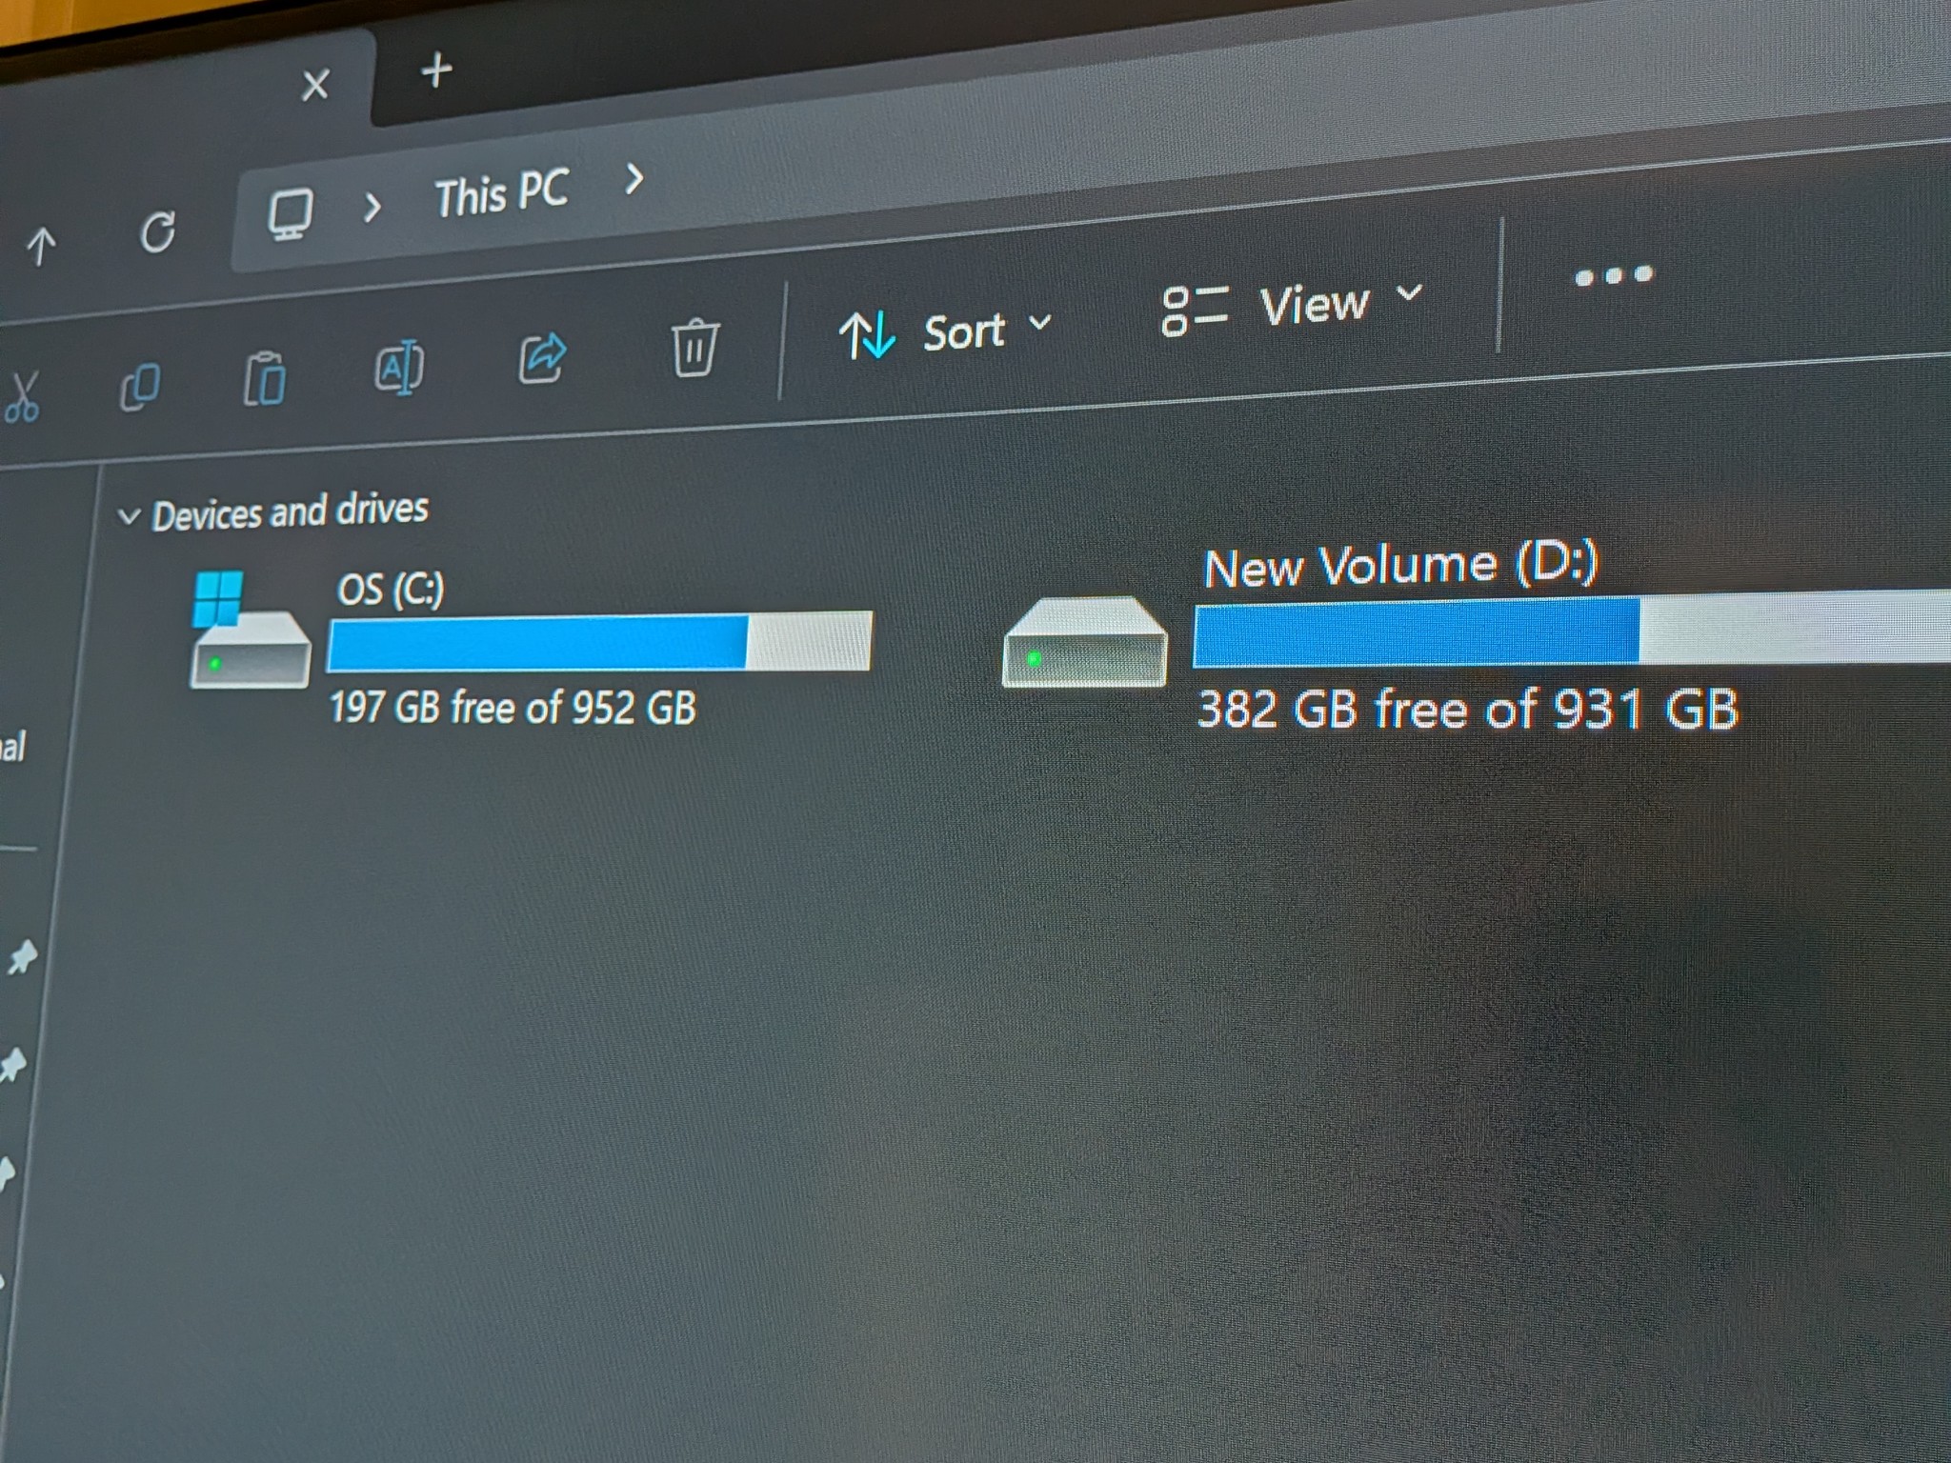The height and width of the screenshot is (1463, 1951).
Task: Click the OS (C:) drive label
Action: click(391, 590)
